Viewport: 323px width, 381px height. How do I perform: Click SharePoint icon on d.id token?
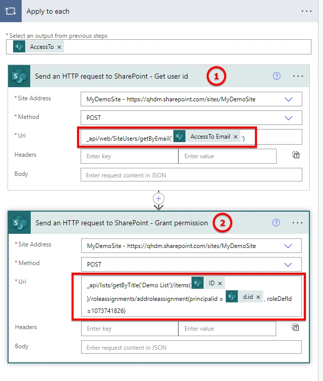click(232, 297)
